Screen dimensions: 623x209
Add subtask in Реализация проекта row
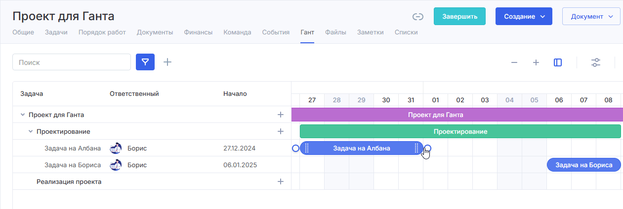[281, 181]
